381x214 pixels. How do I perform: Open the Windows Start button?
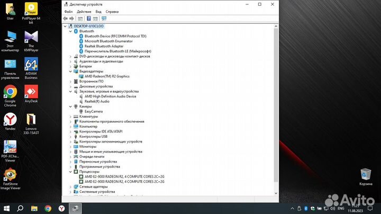pyautogui.click(x=6, y=208)
